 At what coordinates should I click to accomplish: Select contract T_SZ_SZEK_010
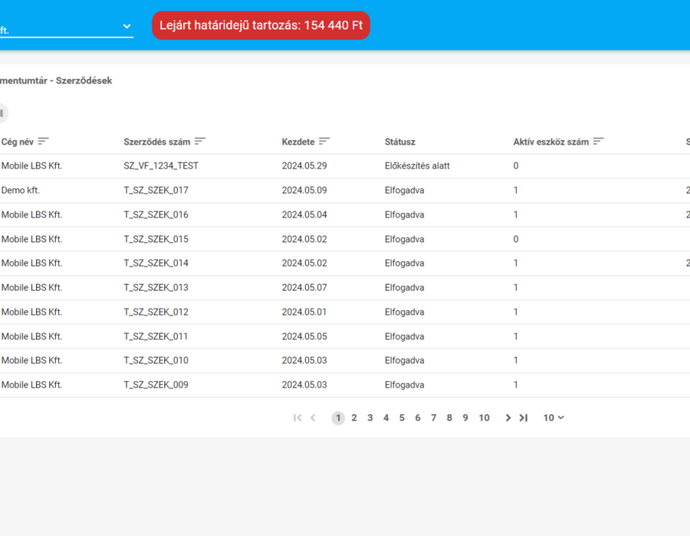pyautogui.click(x=156, y=361)
